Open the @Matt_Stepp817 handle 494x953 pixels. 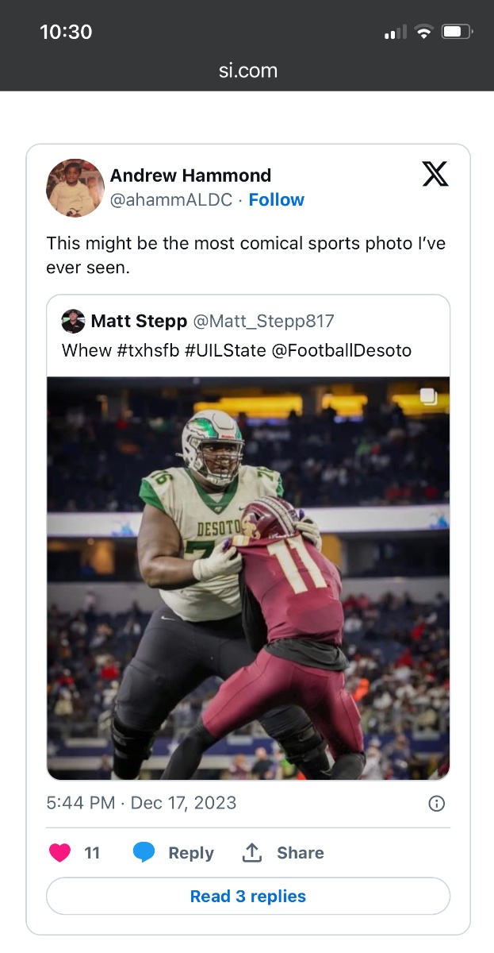264,321
